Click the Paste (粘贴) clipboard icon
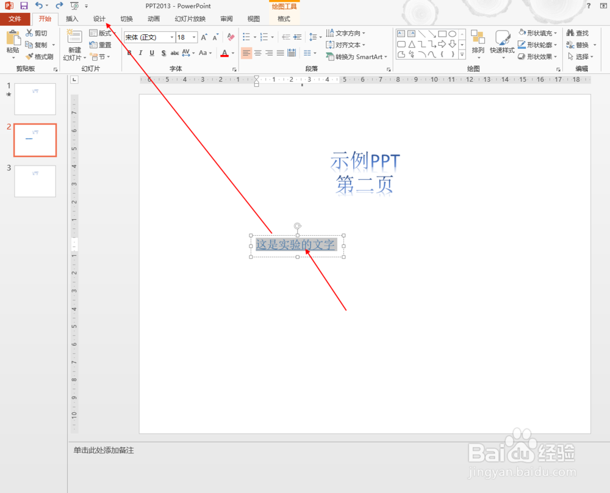 13,38
